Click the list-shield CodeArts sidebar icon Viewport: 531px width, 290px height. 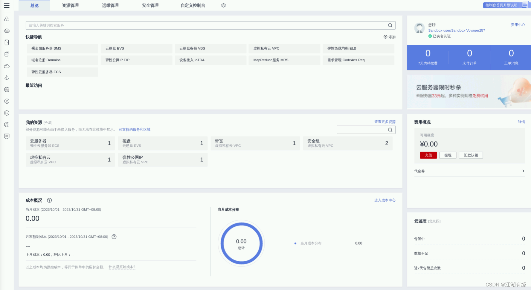point(7,136)
